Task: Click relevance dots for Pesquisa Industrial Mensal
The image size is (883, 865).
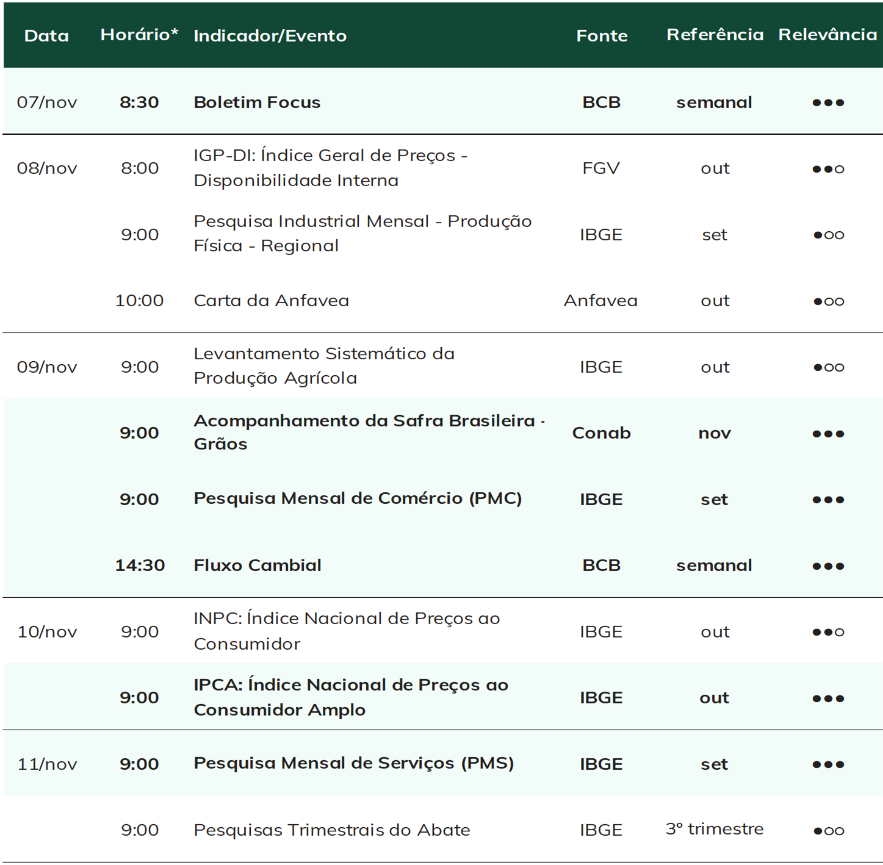Action: coord(828,235)
